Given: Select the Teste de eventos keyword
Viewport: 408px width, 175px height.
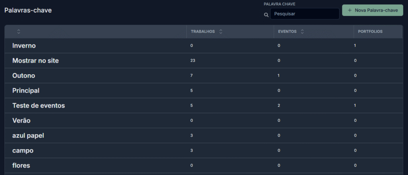Looking at the screenshot, I should point(39,106).
